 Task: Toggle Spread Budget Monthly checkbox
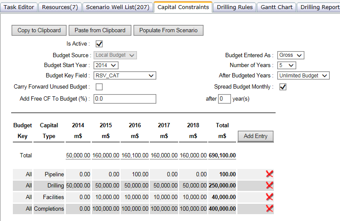click(282, 87)
